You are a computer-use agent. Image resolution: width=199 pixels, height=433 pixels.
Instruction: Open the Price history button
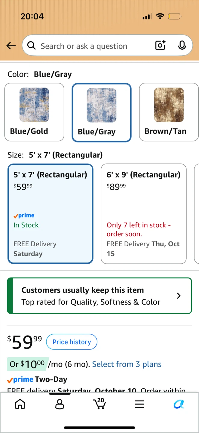click(x=72, y=342)
